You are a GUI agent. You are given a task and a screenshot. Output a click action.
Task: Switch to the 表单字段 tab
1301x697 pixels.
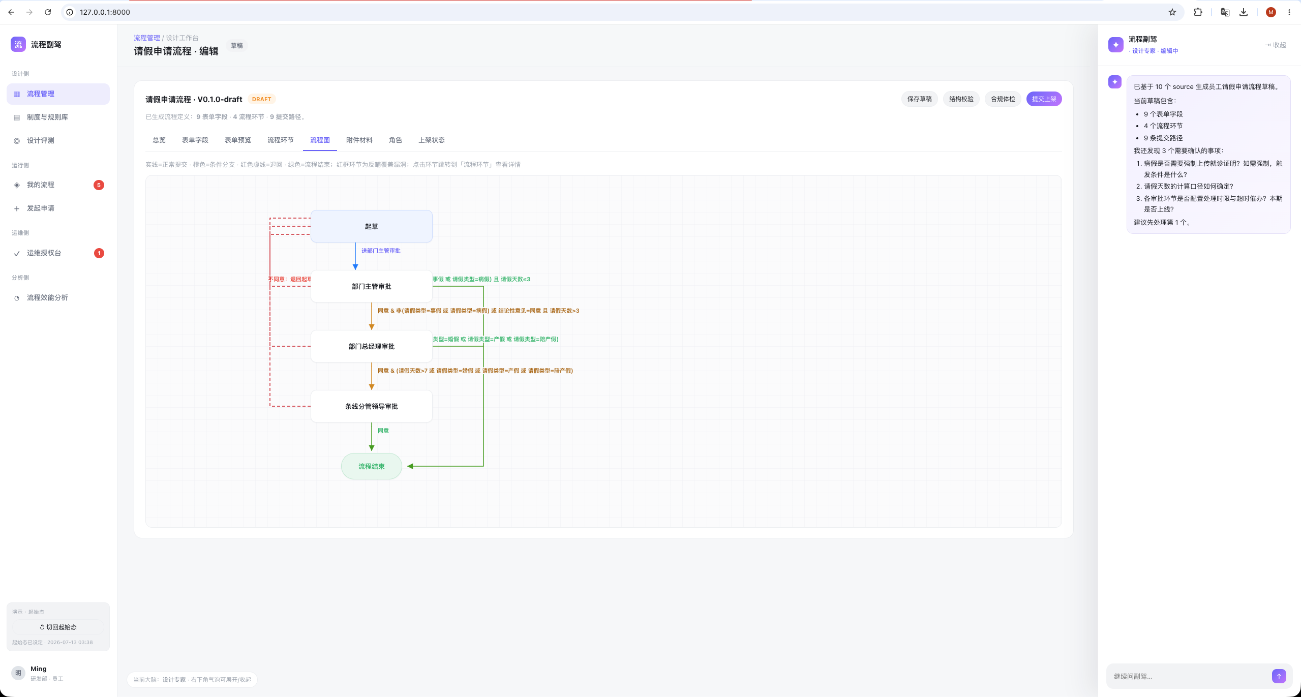195,140
